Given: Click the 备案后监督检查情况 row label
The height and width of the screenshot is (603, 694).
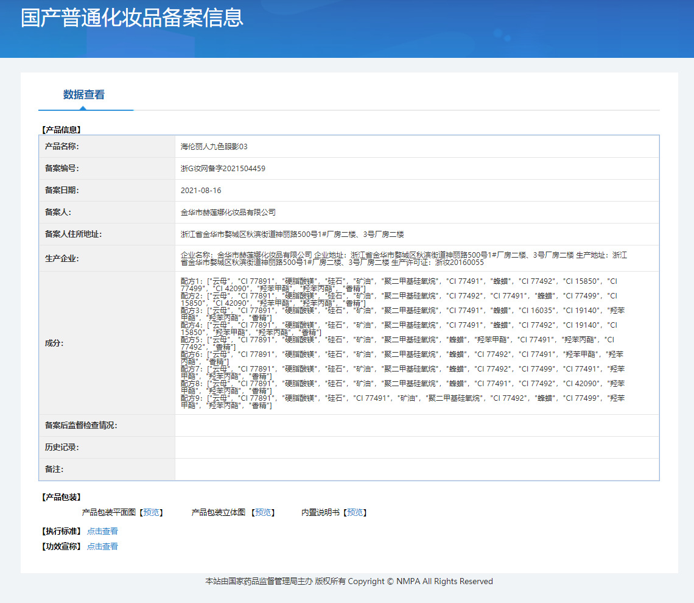Looking at the screenshot, I should coord(81,426).
